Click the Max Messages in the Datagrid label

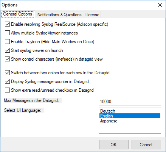(x=31, y=100)
